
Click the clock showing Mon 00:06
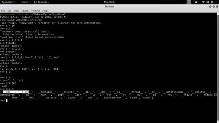point(109,2)
